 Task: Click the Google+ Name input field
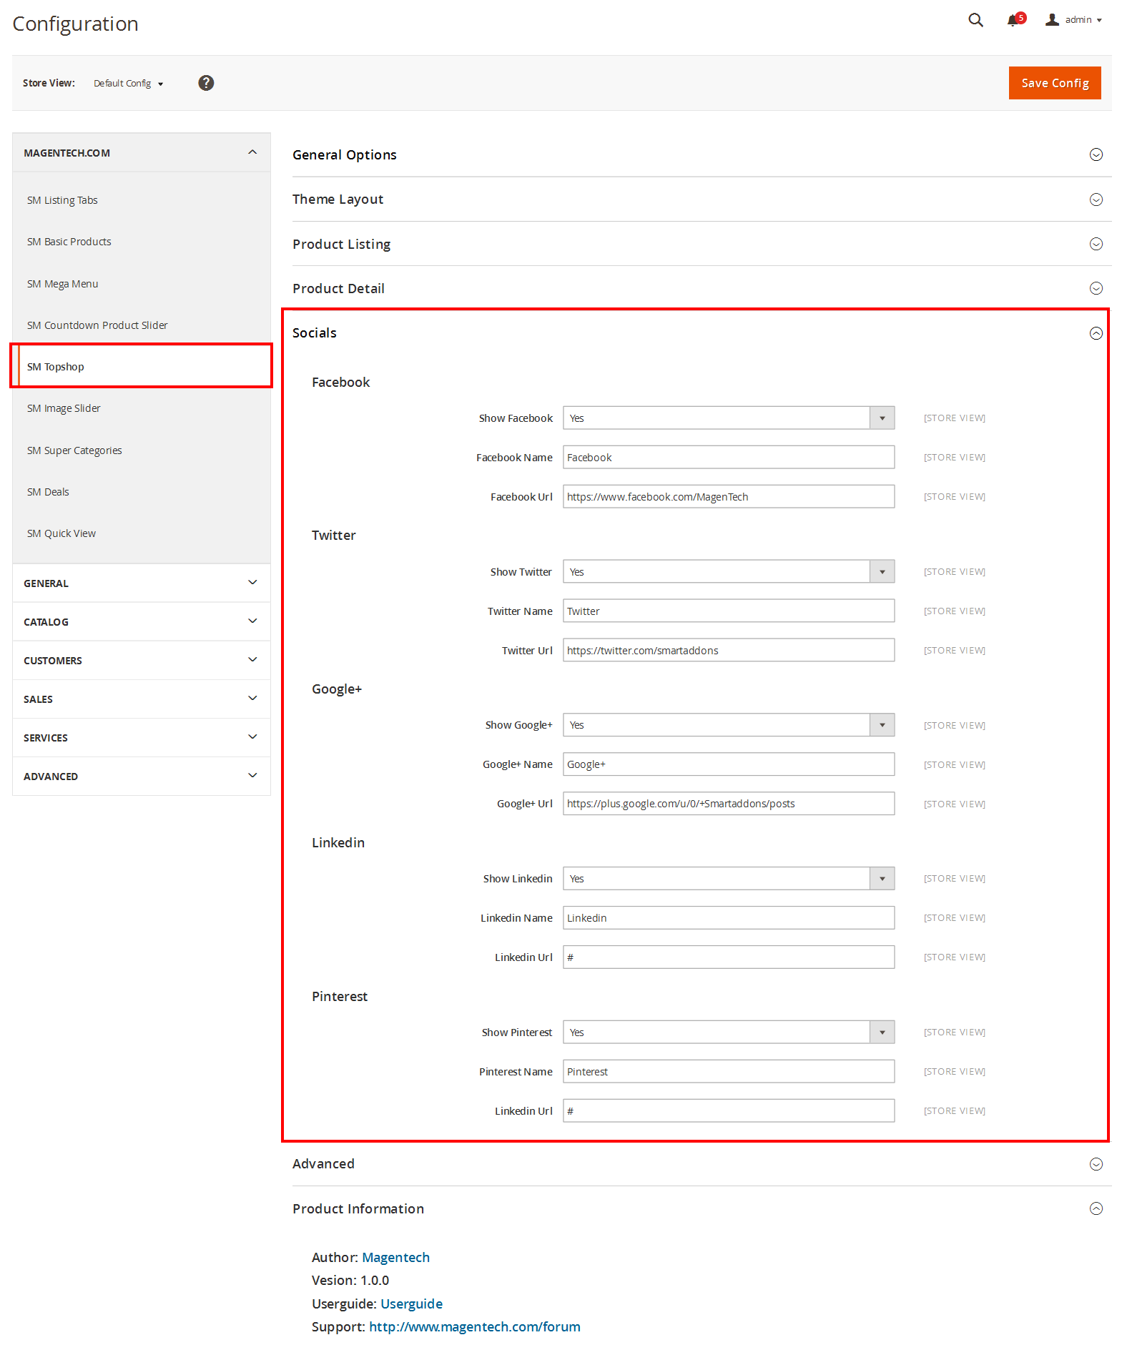pos(729,764)
